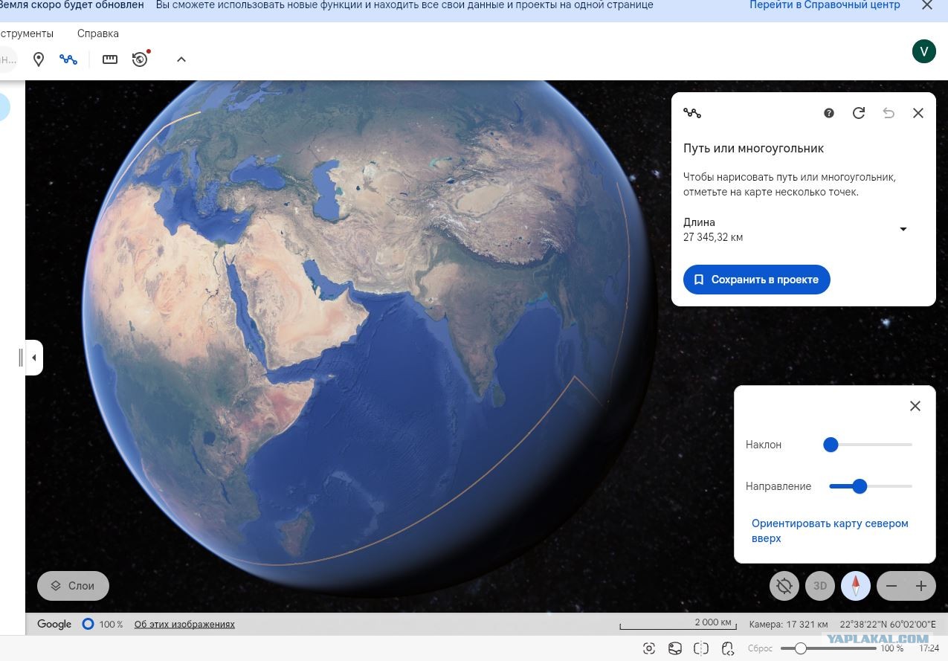This screenshot has width=948, height=661.
Task: Adjust the Направление slider handle
Action: (860, 486)
